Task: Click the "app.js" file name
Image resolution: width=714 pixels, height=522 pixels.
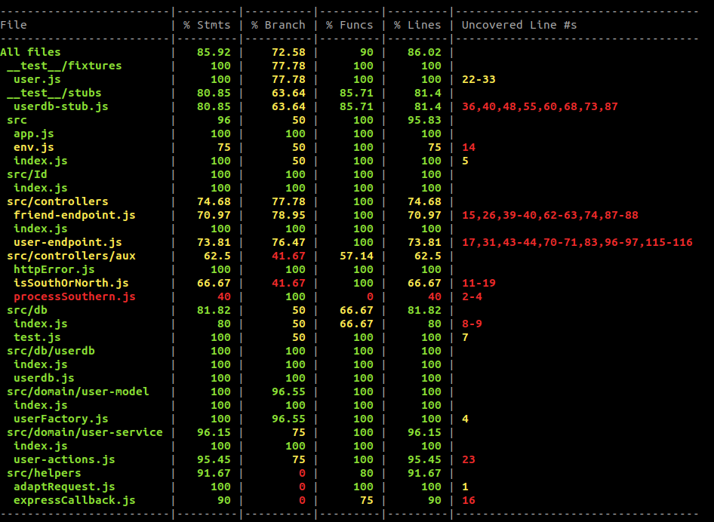Action: pyautogui.click(x=34, y=134)
